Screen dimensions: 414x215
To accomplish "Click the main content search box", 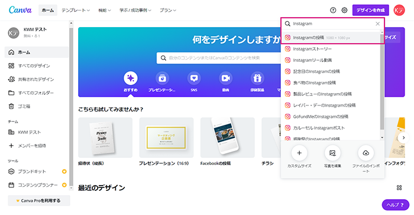I will (x=219, y=58).
